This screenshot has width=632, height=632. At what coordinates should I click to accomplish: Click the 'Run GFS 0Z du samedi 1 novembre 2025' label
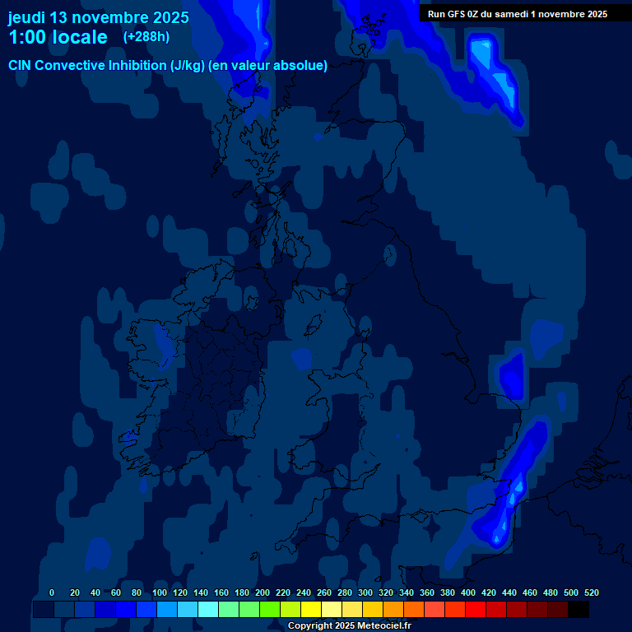pyautogui.click(x=518, y=14)
